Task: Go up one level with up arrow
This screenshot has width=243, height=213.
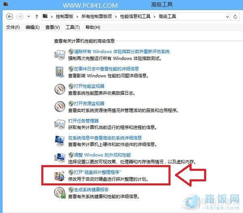Action: [x=37, y=17]
